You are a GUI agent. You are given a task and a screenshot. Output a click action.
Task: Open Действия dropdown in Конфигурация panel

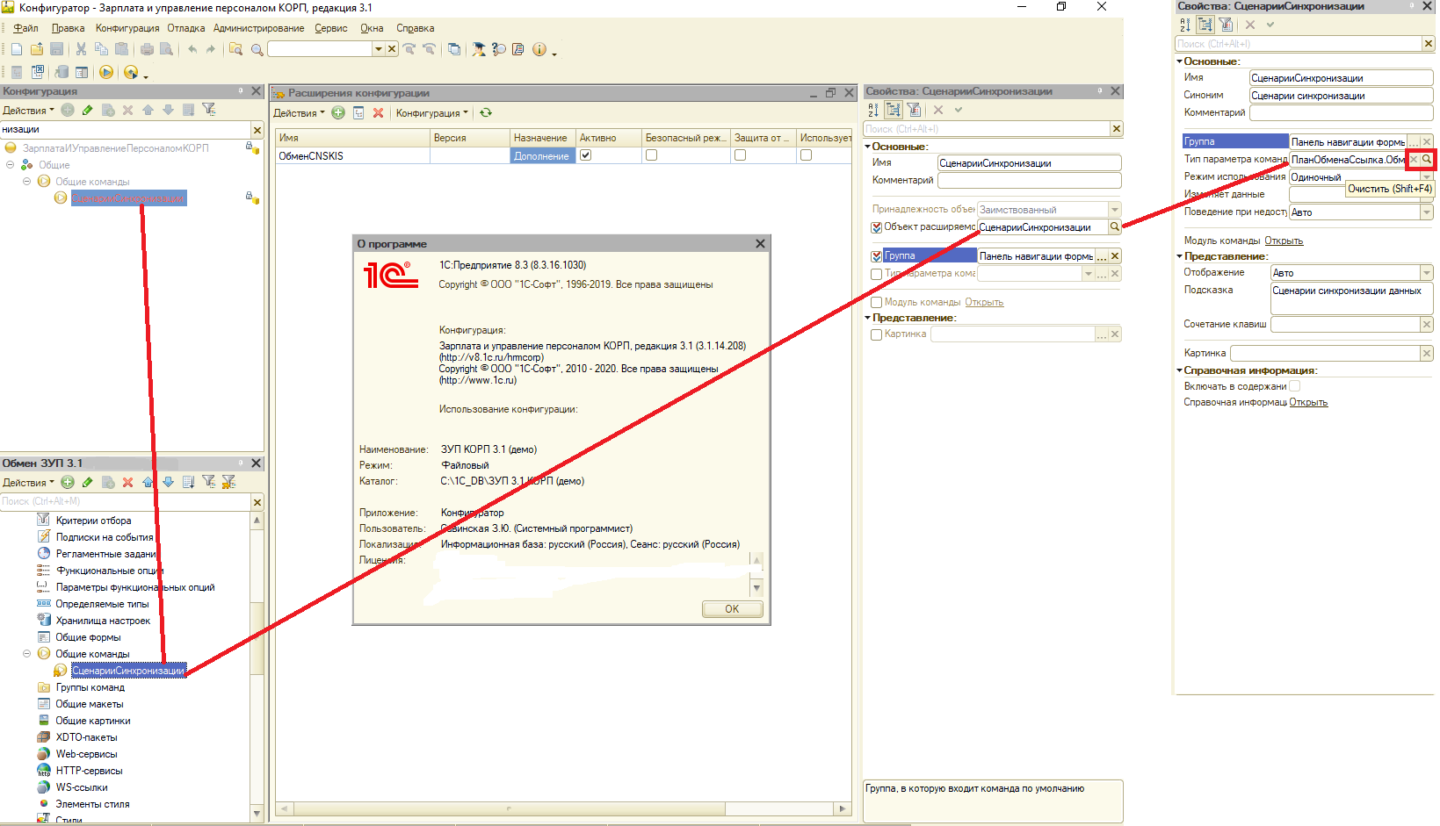tap(28, 111)
